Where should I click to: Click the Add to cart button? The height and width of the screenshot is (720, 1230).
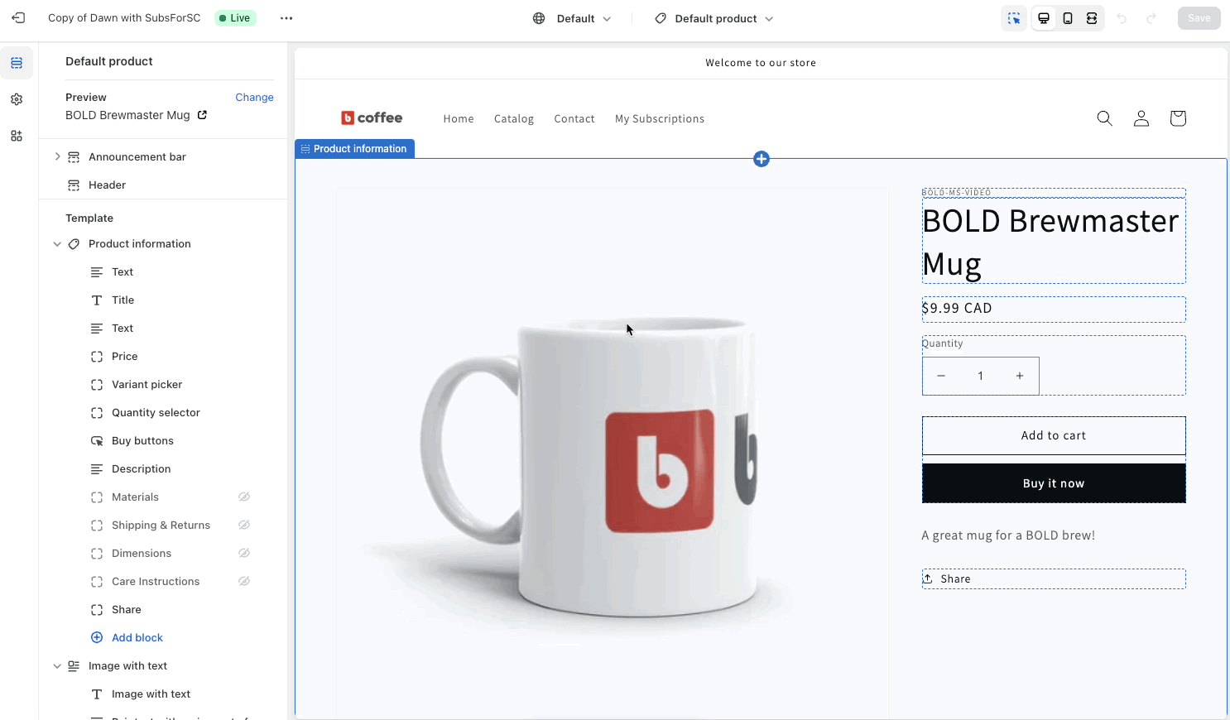tap(1054, 435)
